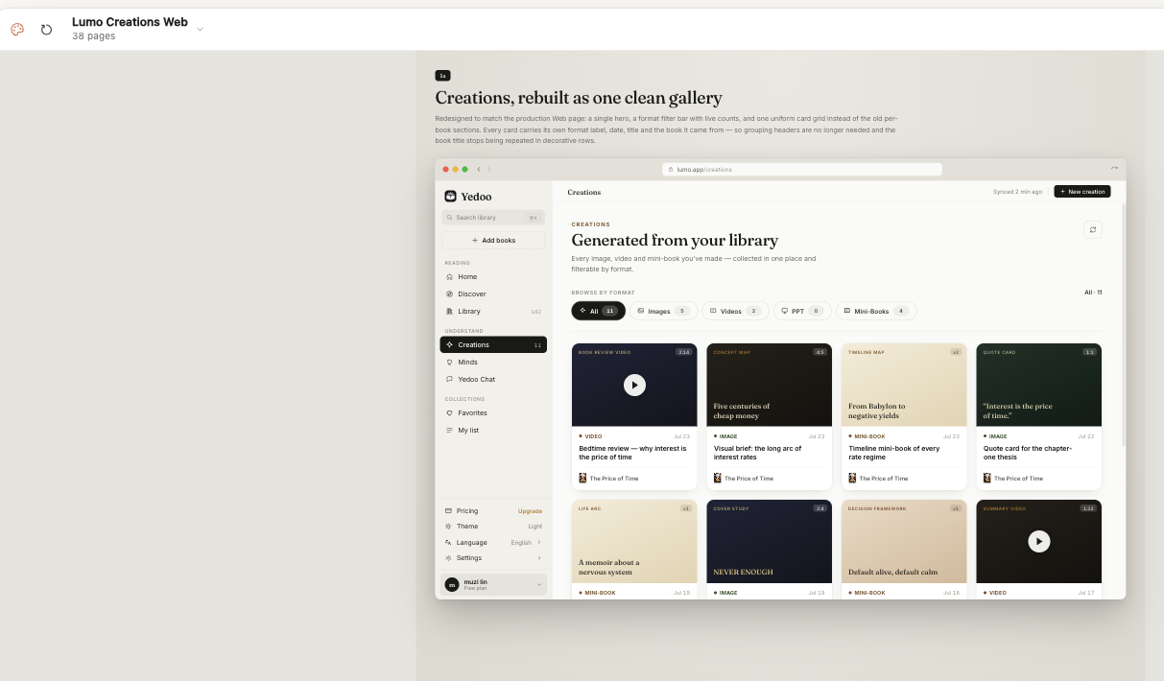1164x681 pixels.
Task: Open Home in the sidebar
Action: coord(493,276)
